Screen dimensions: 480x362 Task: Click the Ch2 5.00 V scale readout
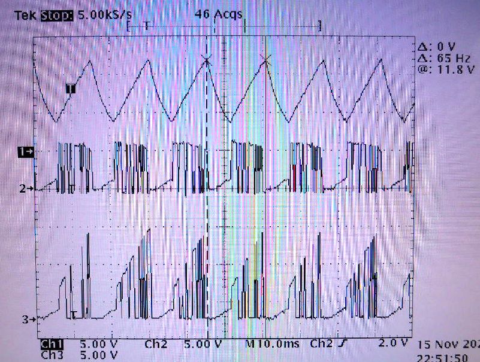(x=203, y=344)
